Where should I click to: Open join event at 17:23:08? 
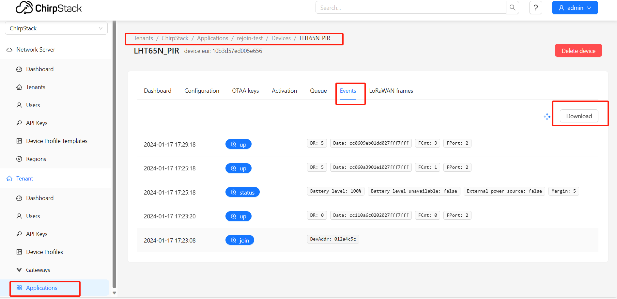(x=240, y=240)
